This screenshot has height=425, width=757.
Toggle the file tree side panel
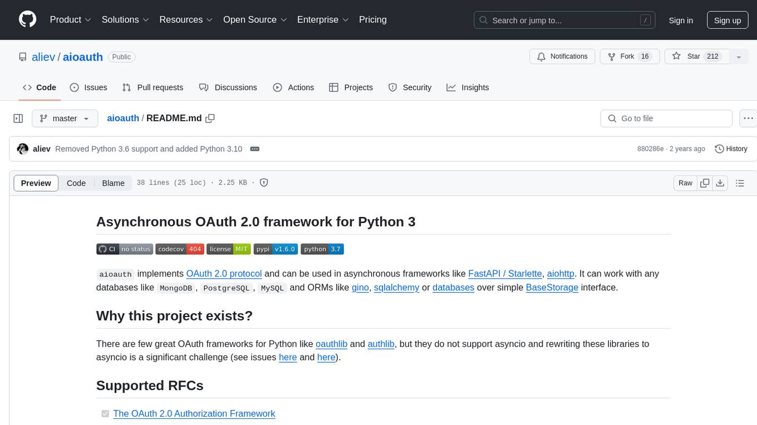click(18, 118)
